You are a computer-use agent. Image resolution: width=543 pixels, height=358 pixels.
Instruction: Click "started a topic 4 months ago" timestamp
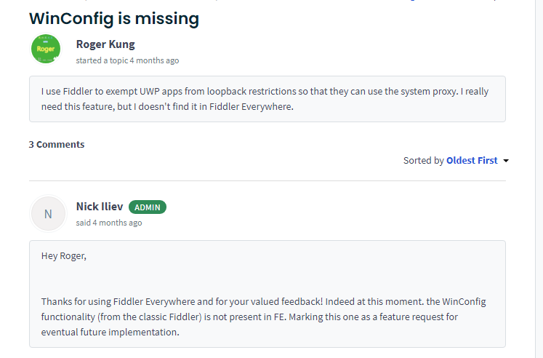click(x=127, y=60)
